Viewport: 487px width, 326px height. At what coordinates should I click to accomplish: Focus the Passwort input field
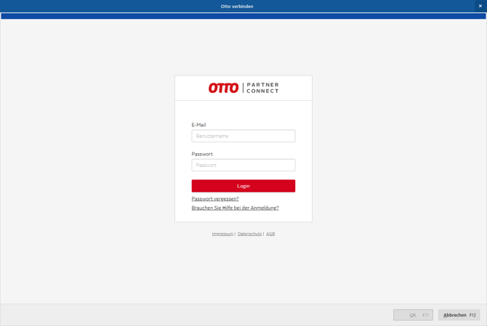coord(243,165)
